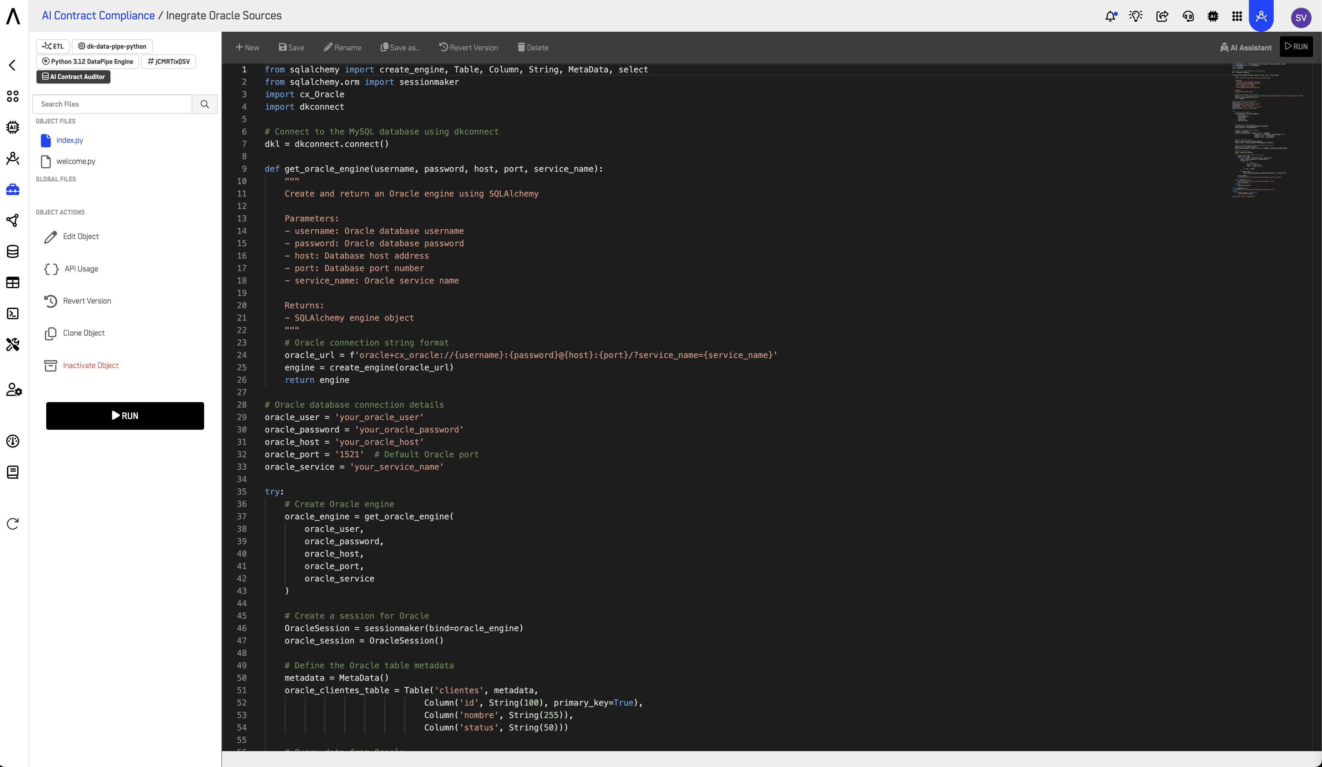Click Save in the editor toolbar

291,47
